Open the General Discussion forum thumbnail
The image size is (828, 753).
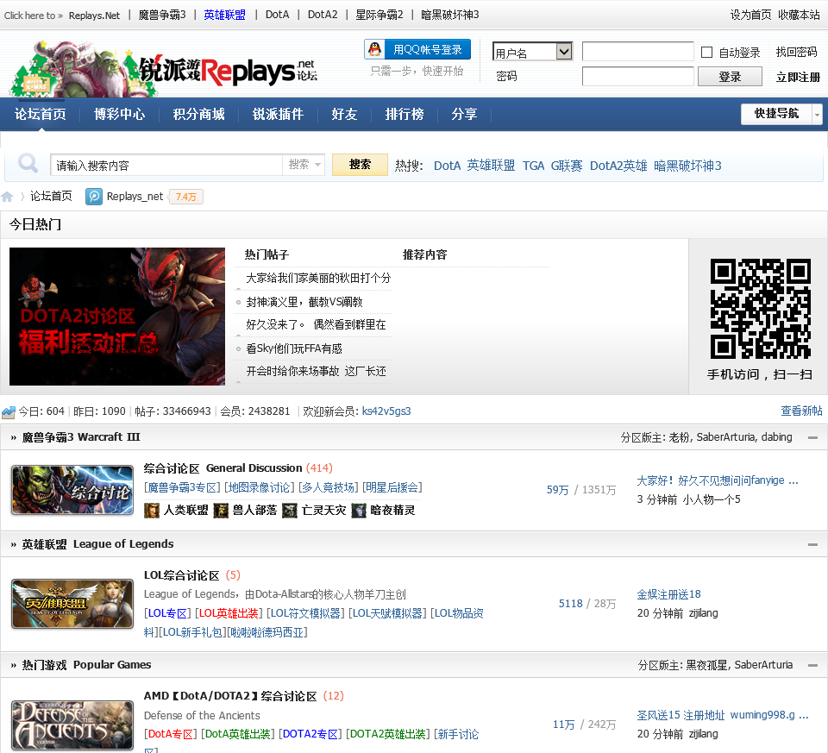click(72, 490)
